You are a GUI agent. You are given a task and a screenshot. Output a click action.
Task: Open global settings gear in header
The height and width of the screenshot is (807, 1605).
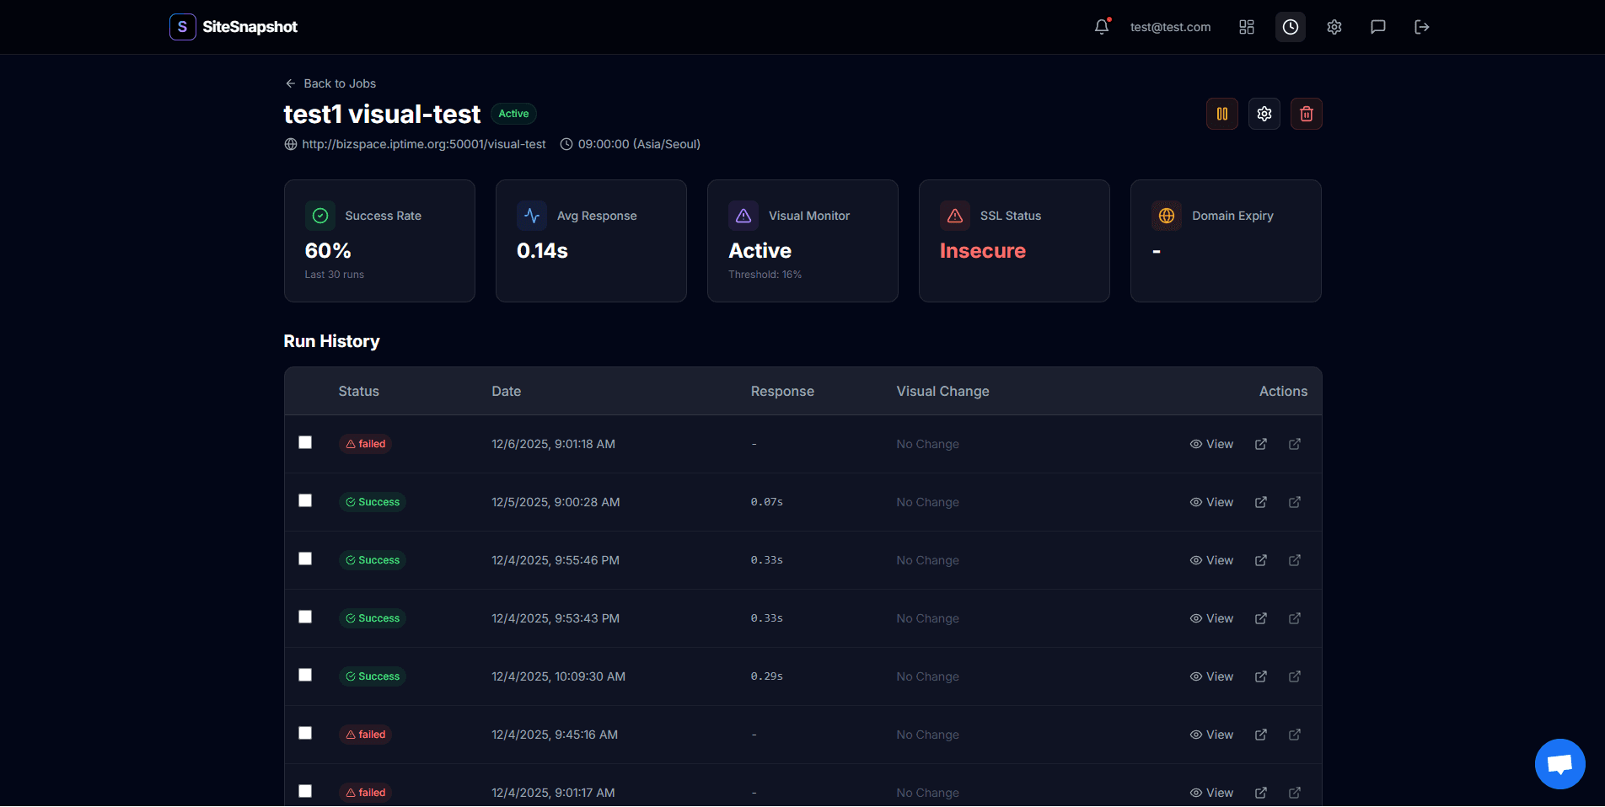coord(1334,27)
